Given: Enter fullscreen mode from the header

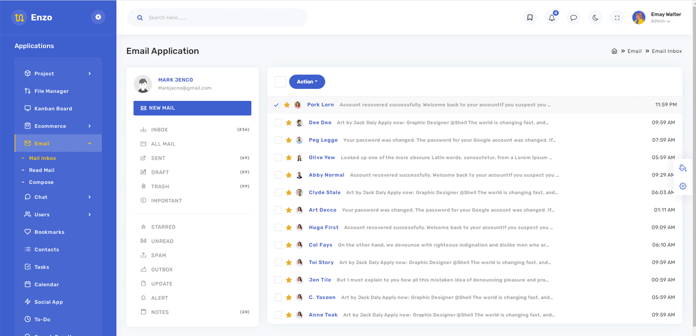Looking at the screenshot, I should point(617,18).
